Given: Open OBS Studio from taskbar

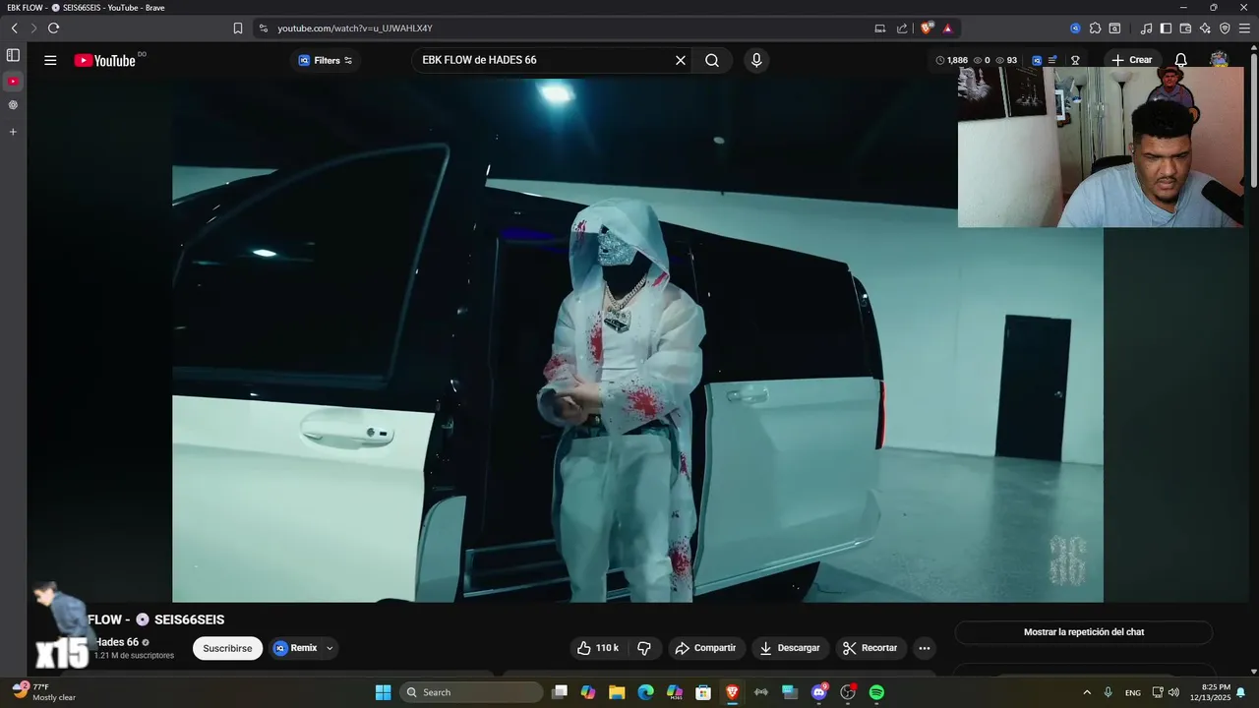Looking at the screenshot, I should pyautogui.click(x=848, y=692).
